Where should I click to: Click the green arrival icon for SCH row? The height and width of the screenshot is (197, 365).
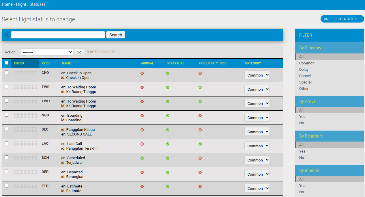click(142, 158)
